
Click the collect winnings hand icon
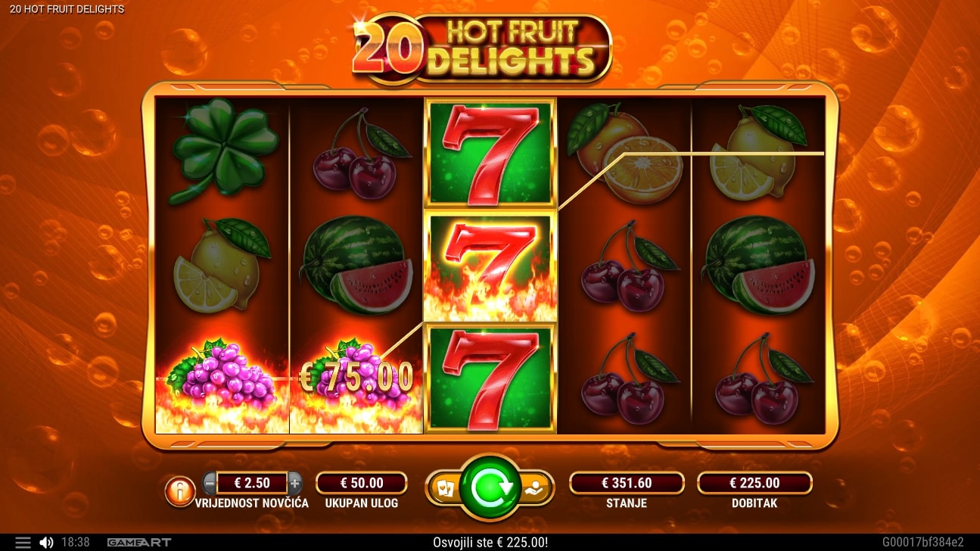coord(537,488)
